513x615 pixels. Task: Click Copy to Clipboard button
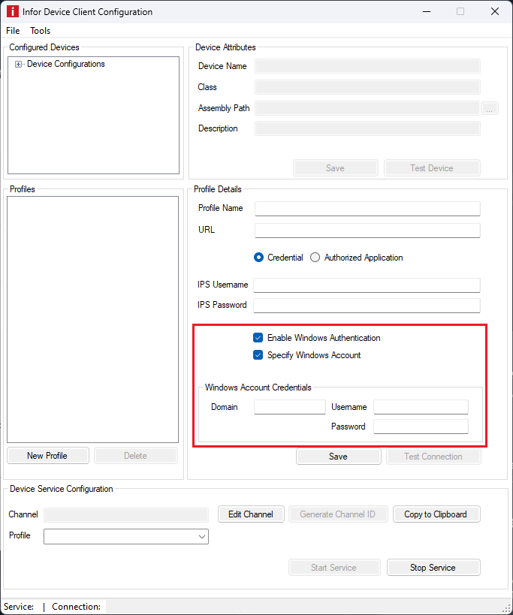pos(436,514)
